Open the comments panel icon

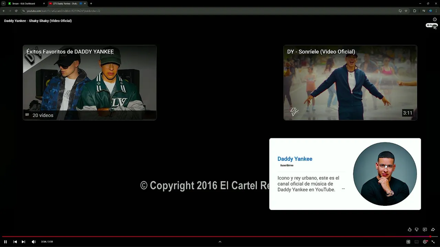(425, 230)
